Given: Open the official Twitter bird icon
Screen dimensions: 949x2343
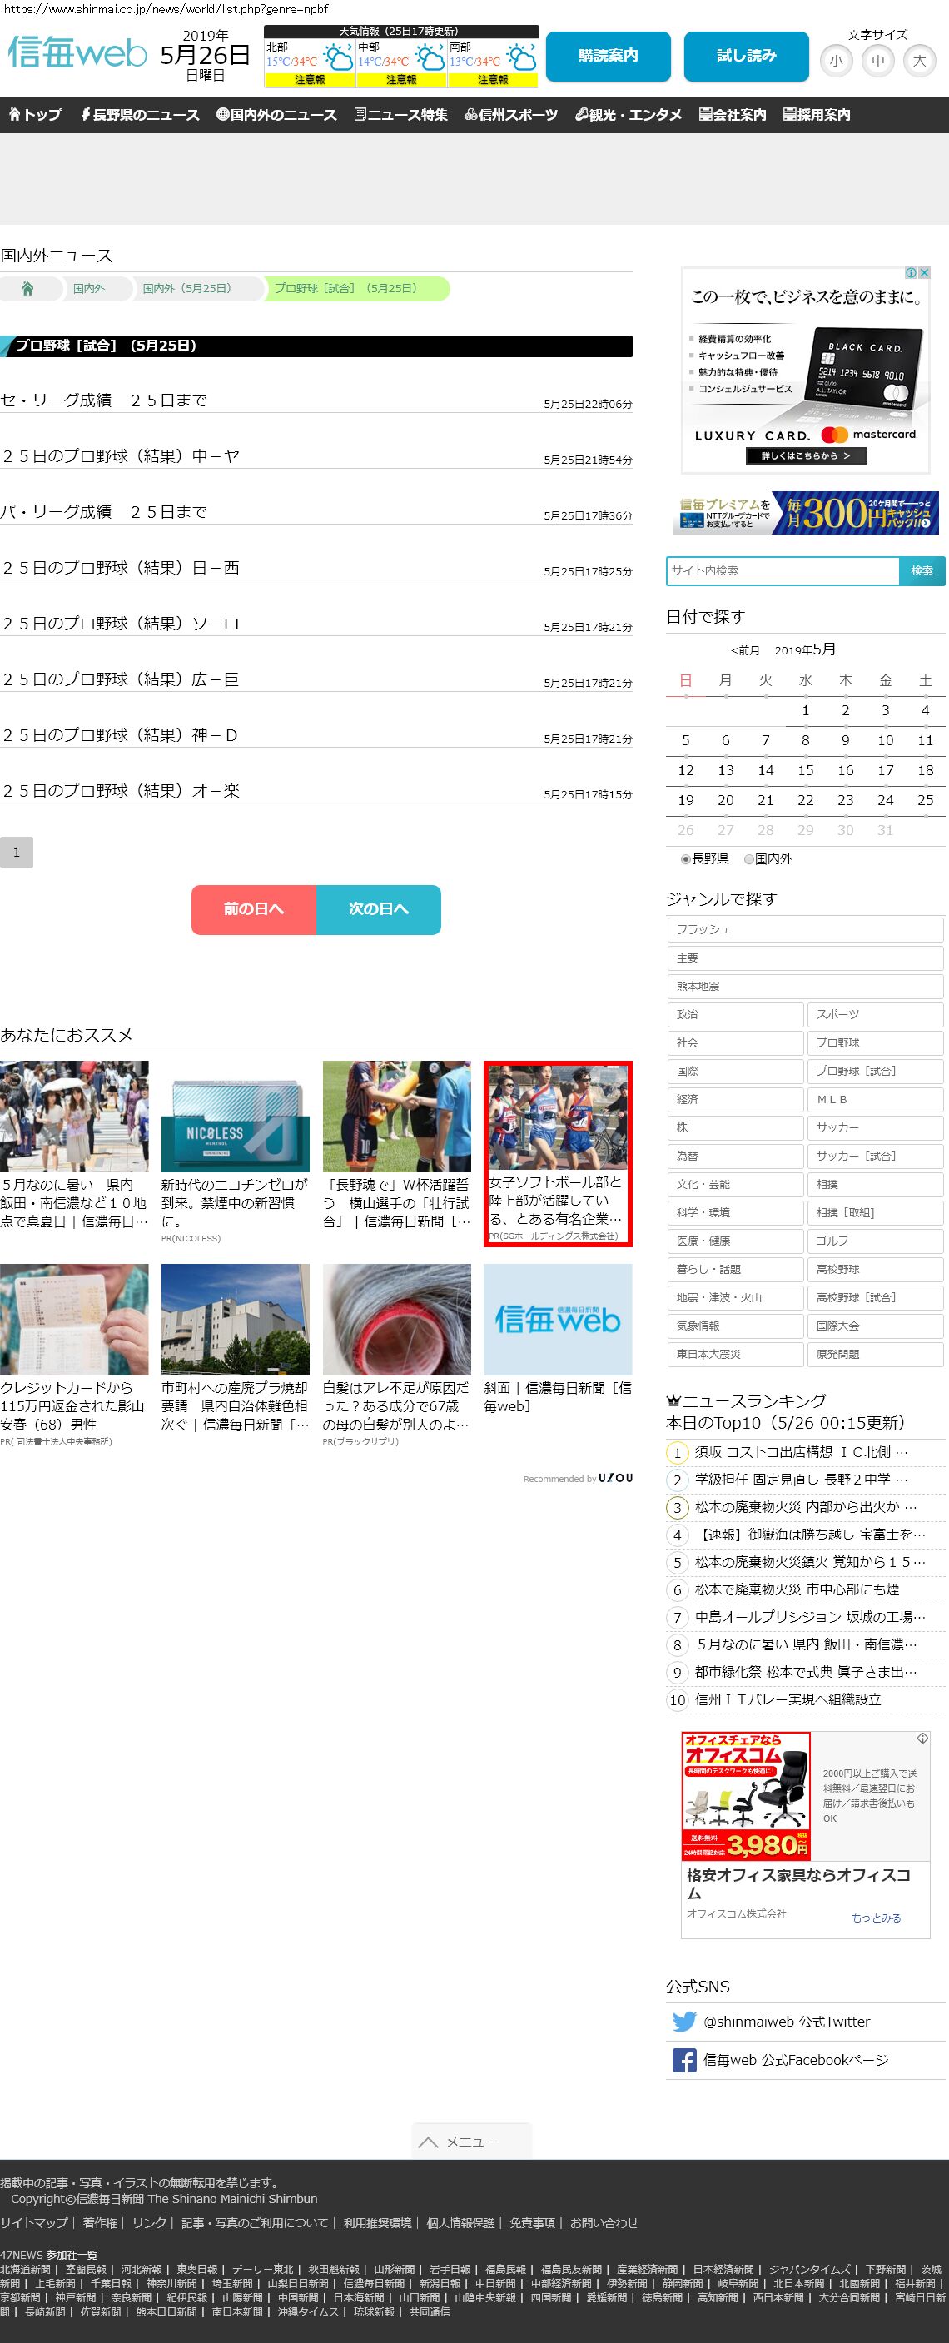Looking at the screenshot, I should 683,2021.
